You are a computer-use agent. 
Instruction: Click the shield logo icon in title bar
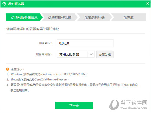[x=4, y=4]
